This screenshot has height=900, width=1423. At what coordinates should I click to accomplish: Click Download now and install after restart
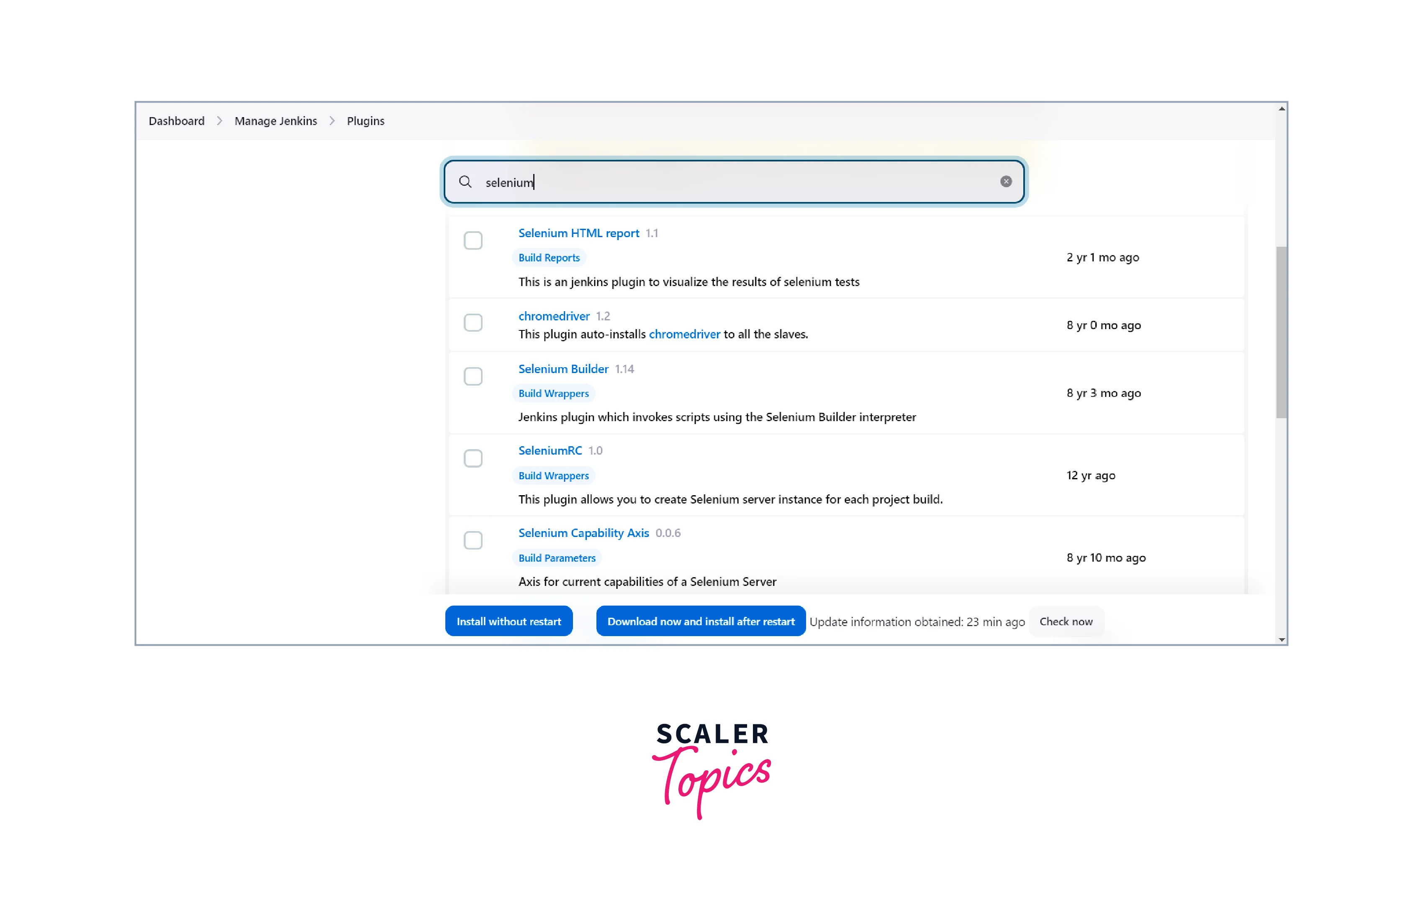(x=701, y=621)
